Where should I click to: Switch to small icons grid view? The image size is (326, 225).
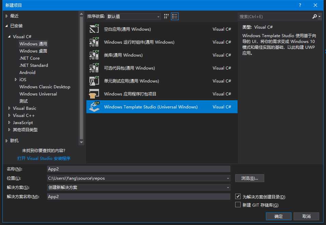coord(166,16)
